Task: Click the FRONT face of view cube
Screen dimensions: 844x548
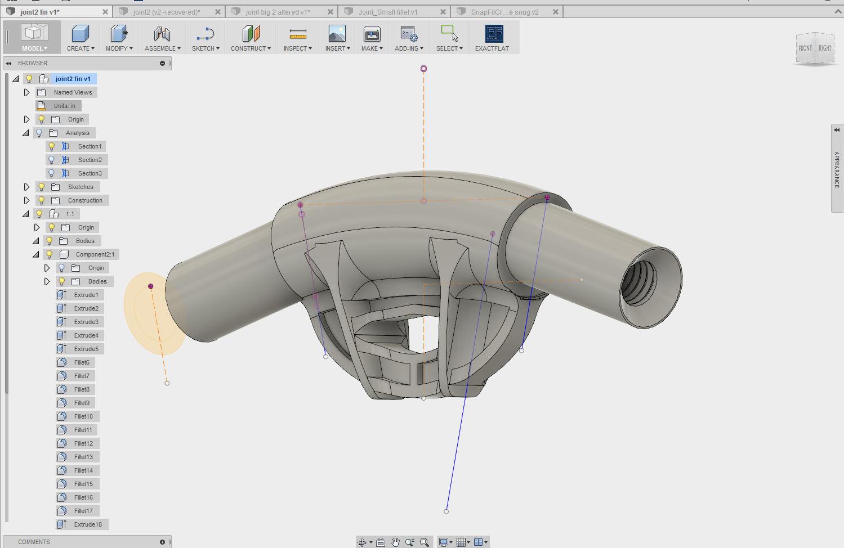Action: point(805,48)
